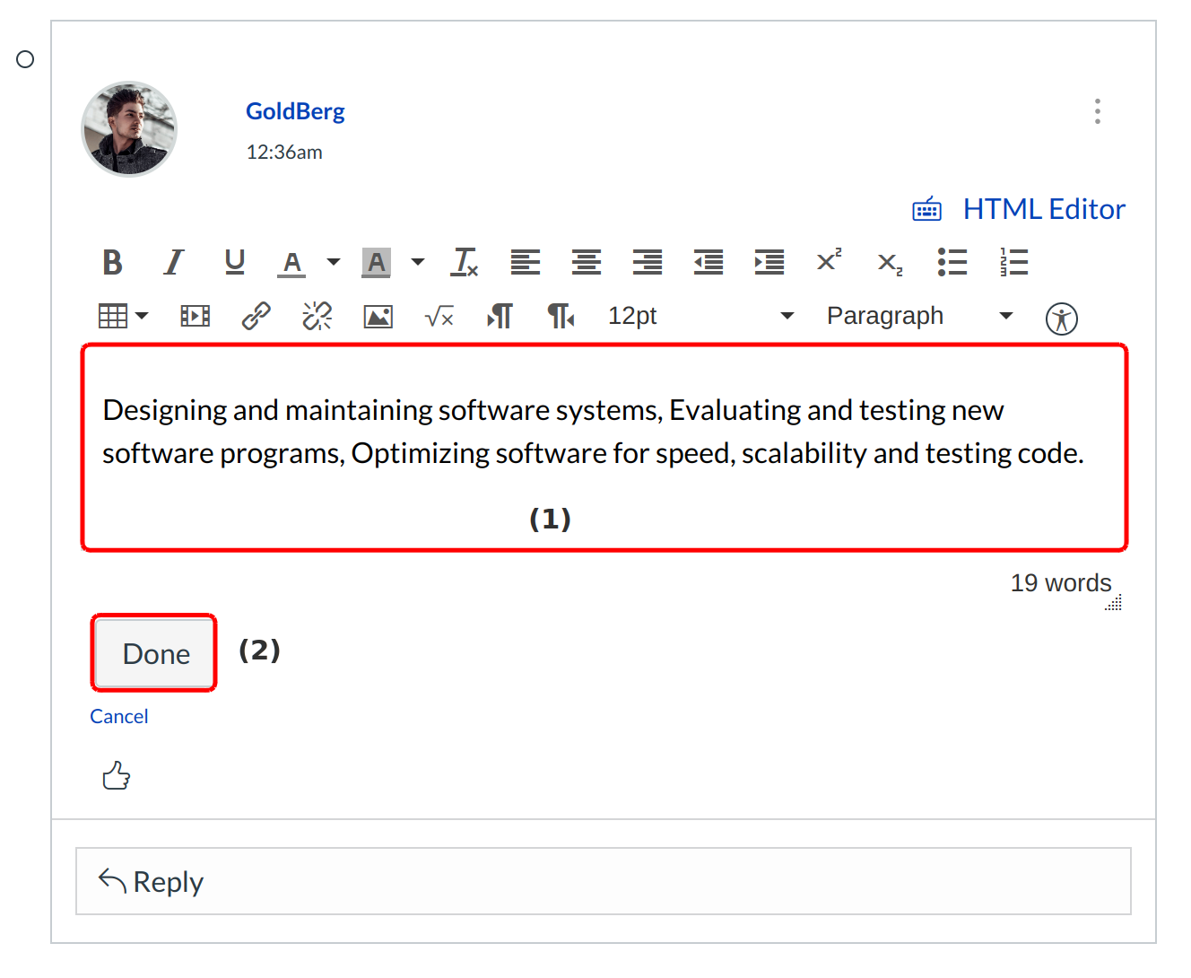Click the Done button

(155, 654)
